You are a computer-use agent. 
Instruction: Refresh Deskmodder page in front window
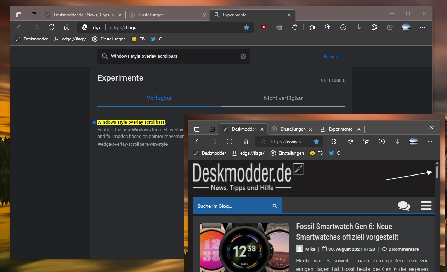[230, 141]
